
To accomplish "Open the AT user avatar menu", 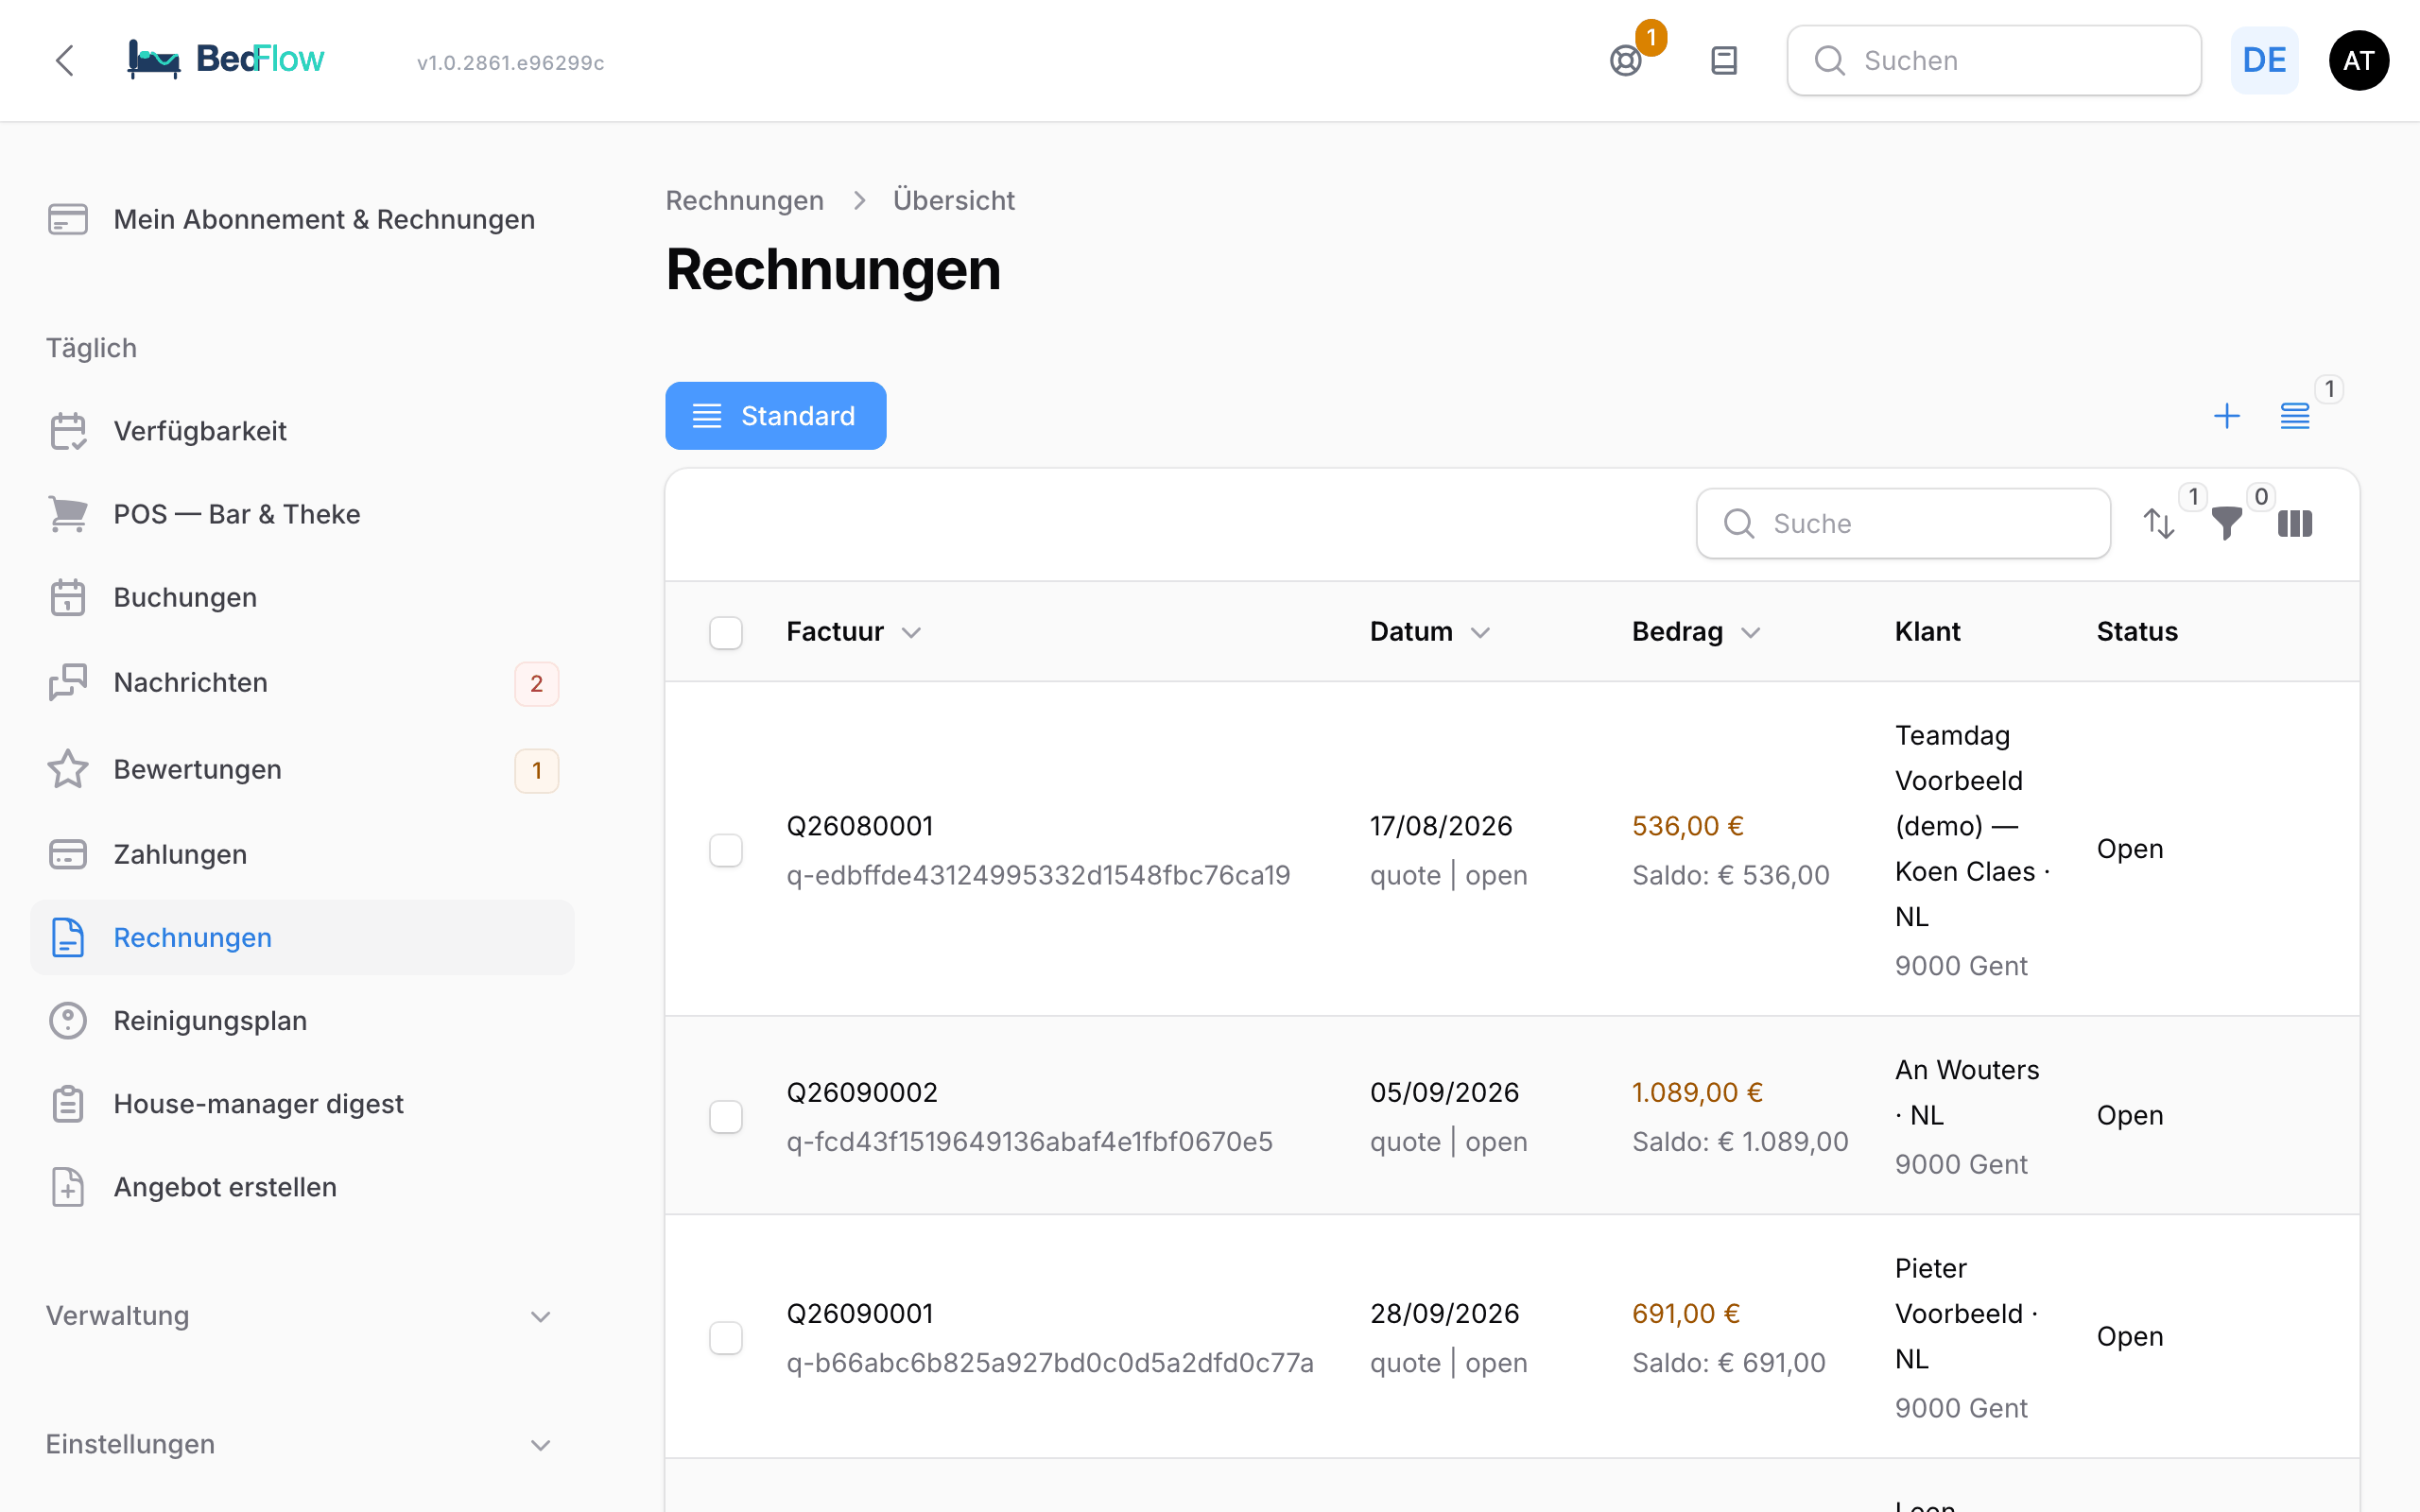I will click(2358, 60).
